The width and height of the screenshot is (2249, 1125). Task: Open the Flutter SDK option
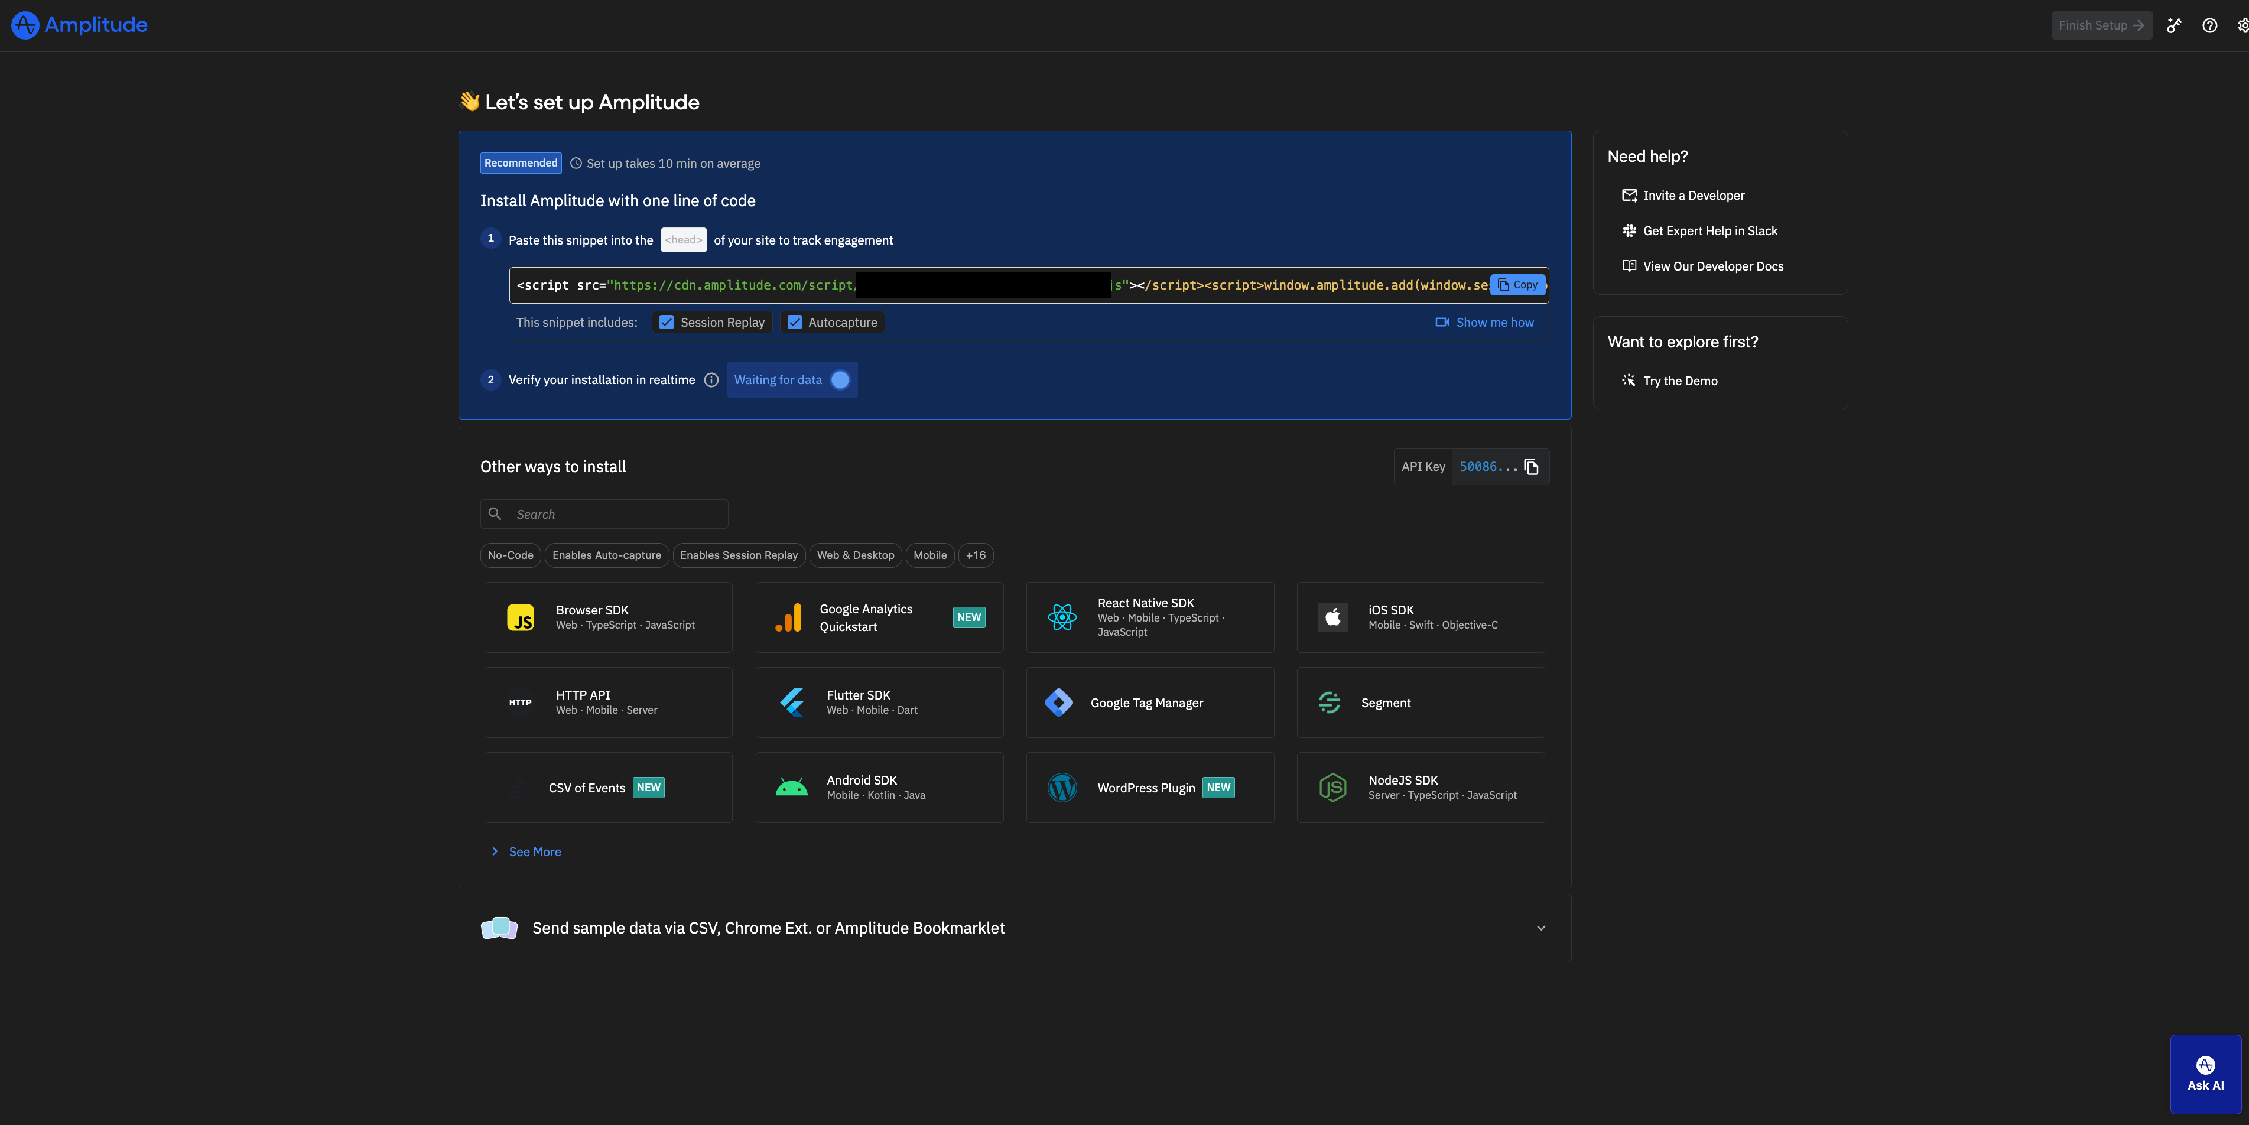[878, 703]
